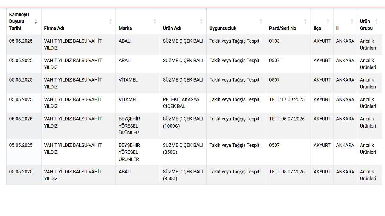Image resolution: width=385 pixels, height=216 pixels.
Task: Click the TETT:17.09.2025 batch cell
Action: point(288,103)
